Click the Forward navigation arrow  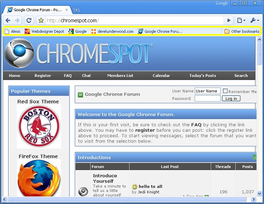(18, 20)
